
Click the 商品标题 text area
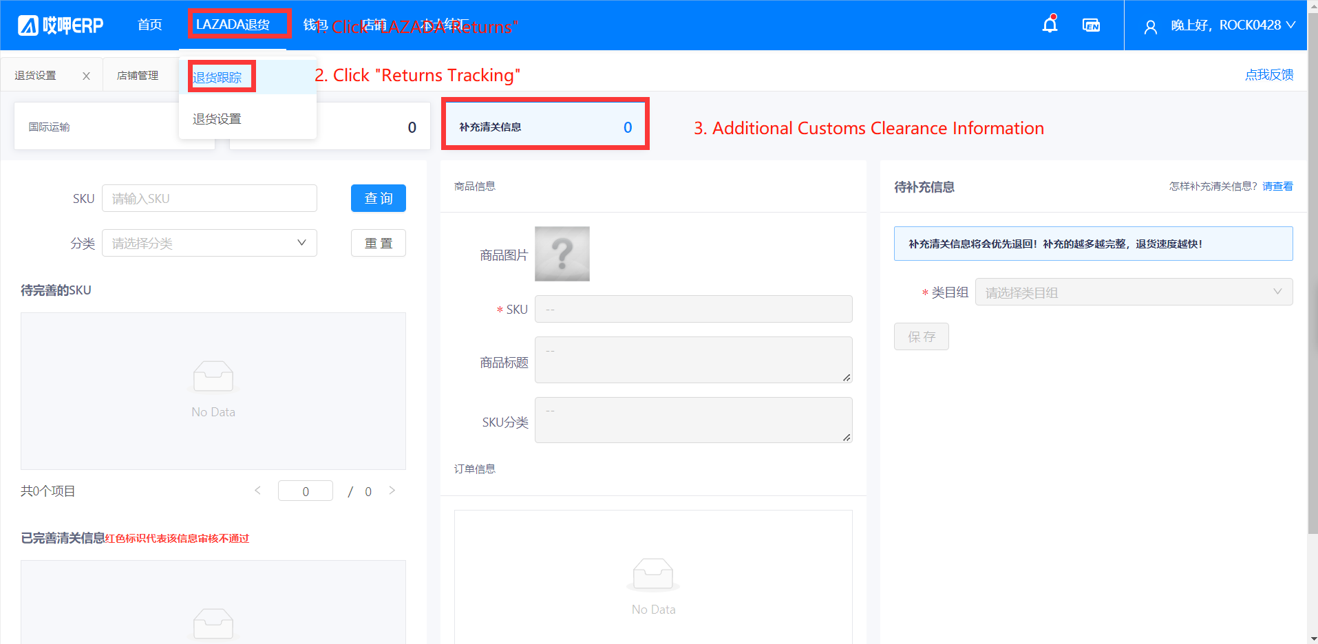(x=694, y=360)
